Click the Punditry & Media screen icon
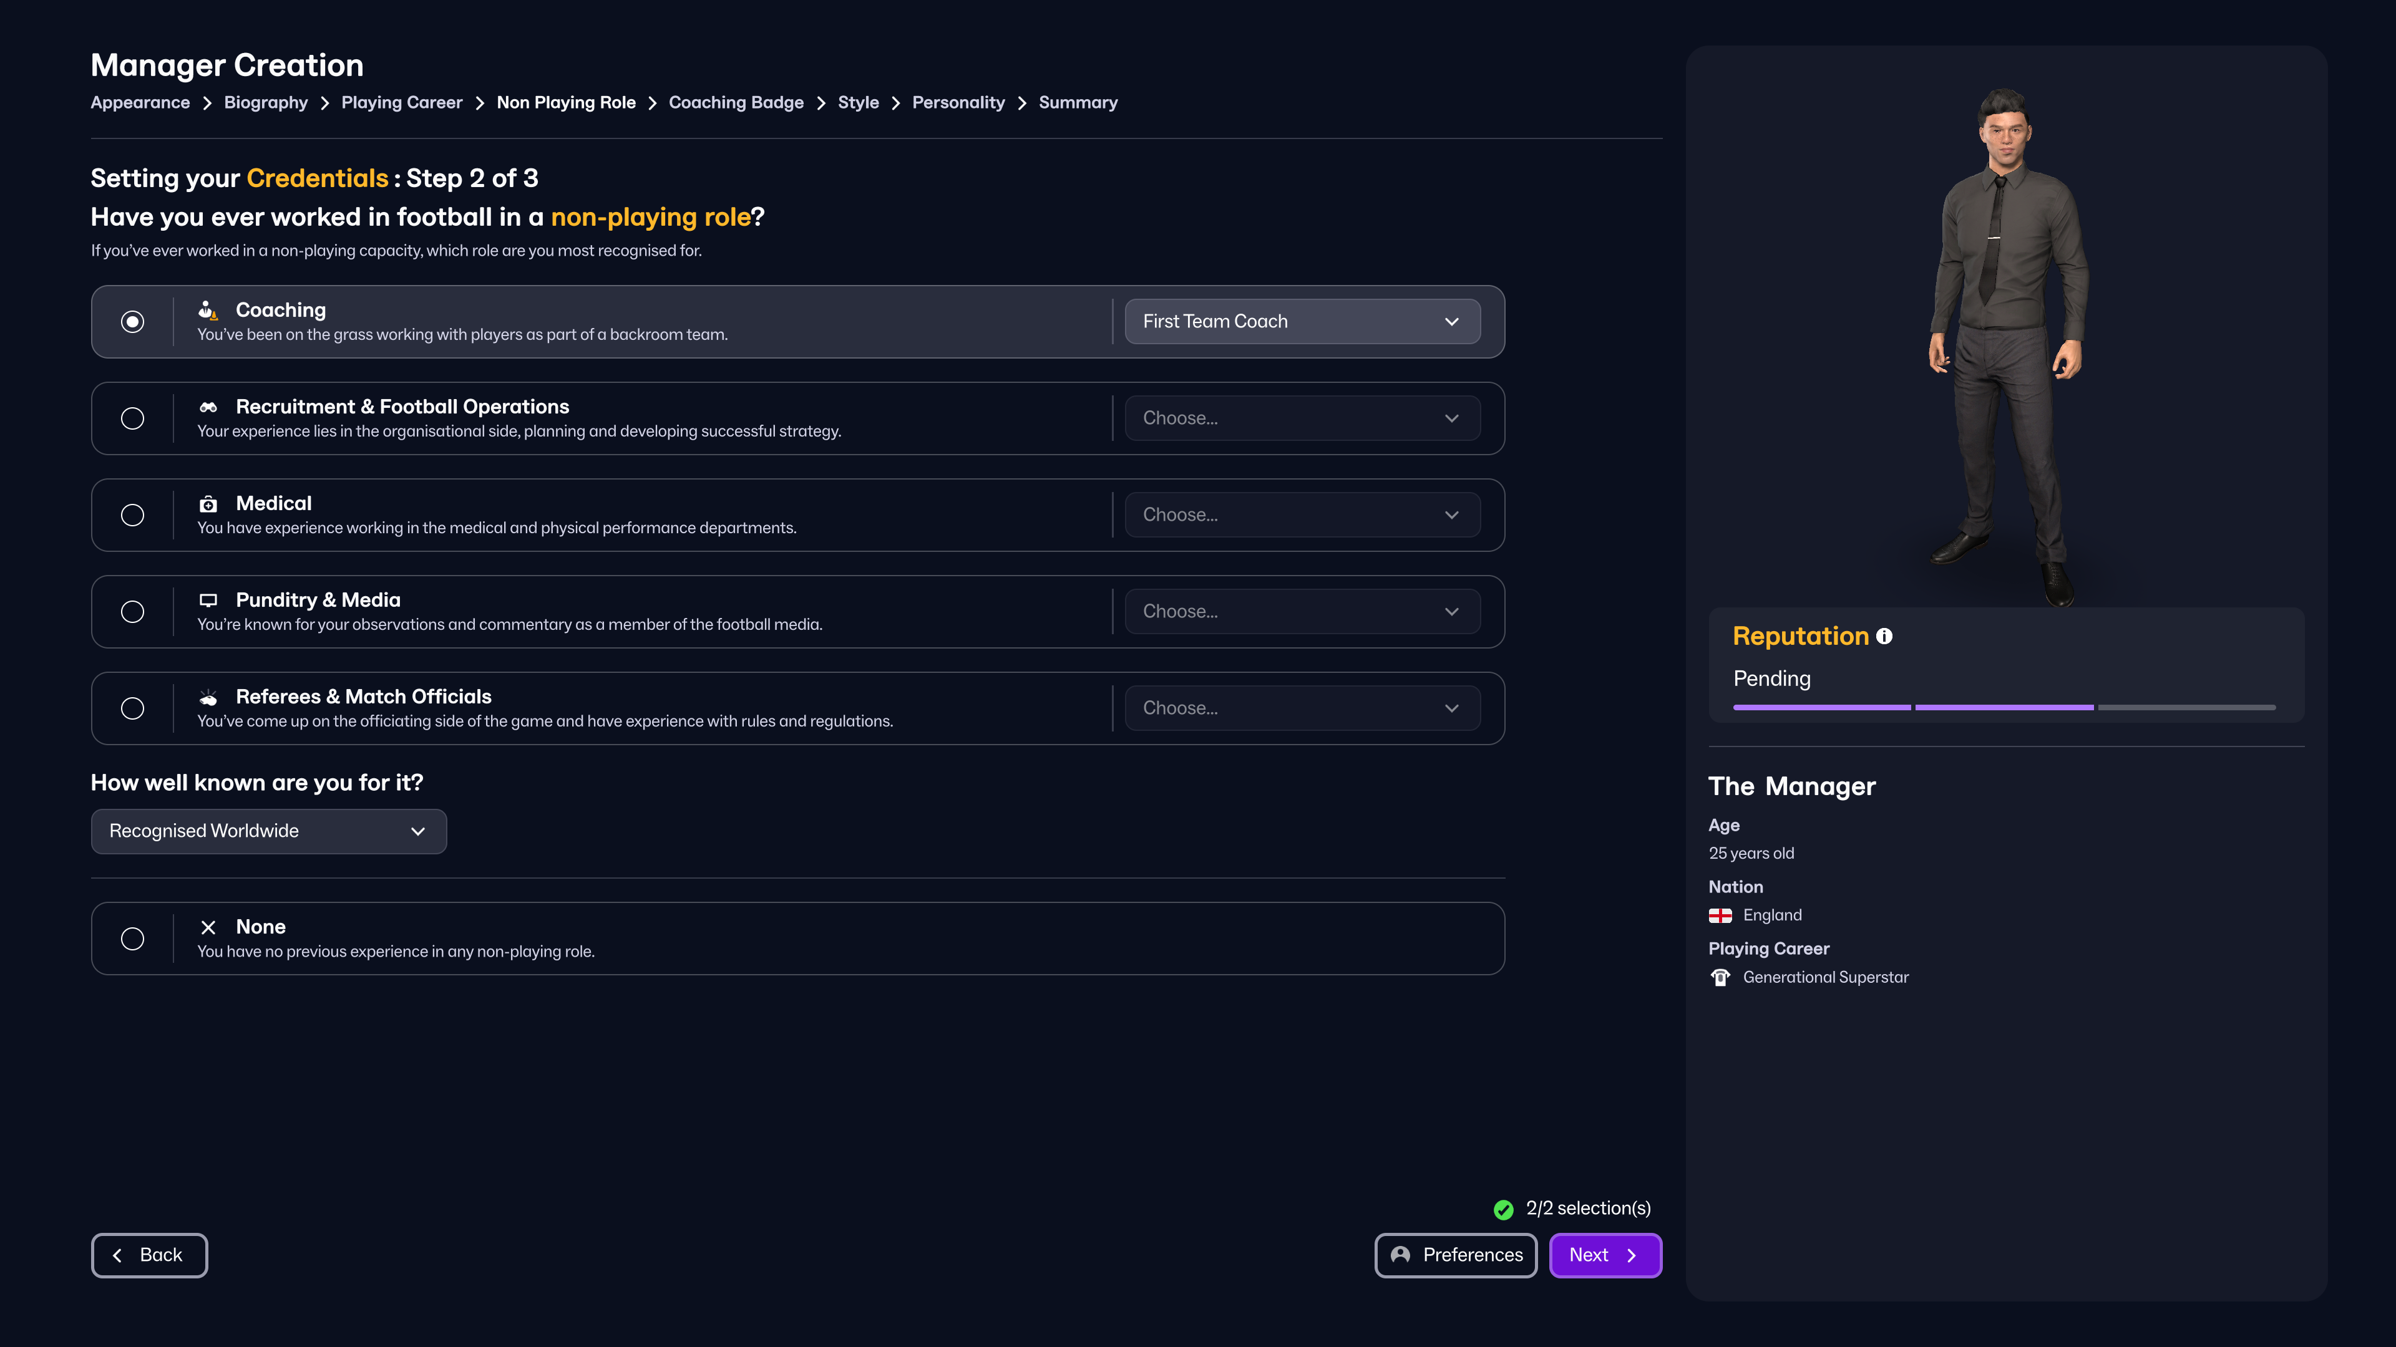2396x1347 pixels. point(207,601)
